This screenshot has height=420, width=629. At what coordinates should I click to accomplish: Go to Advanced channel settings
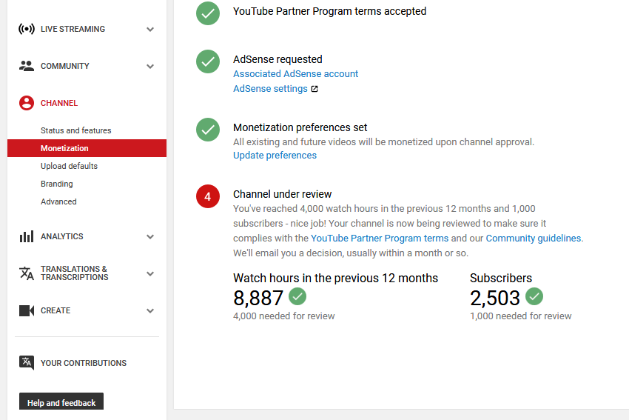(x=58, y=201)
